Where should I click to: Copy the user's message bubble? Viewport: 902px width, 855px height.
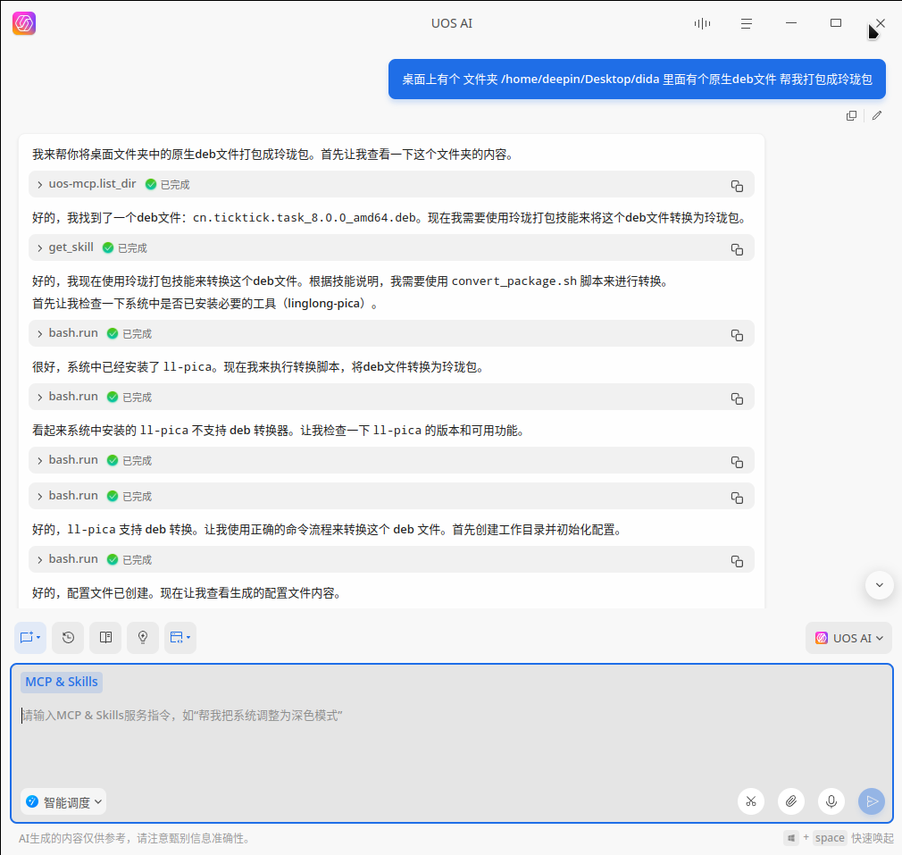(851, 115)
